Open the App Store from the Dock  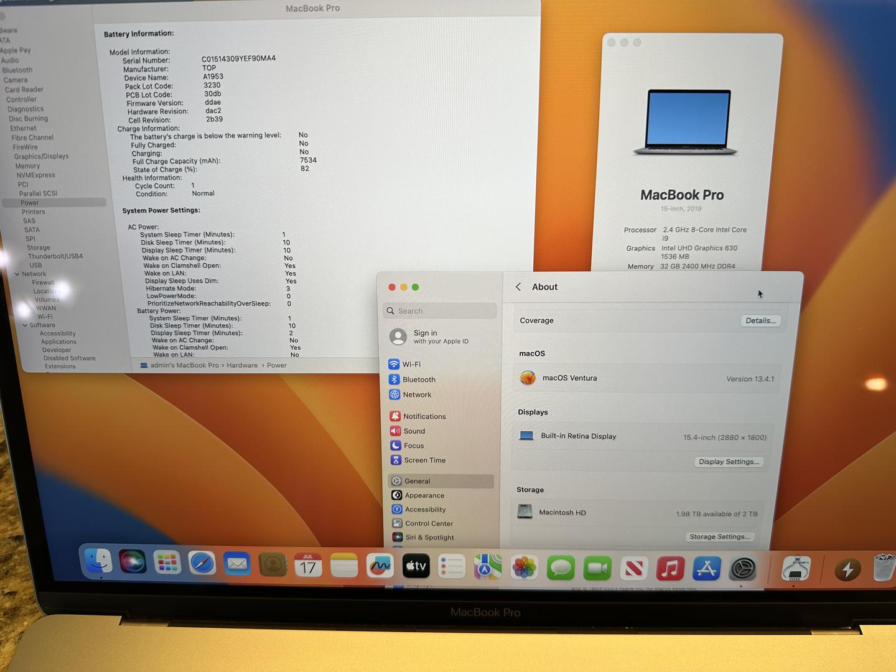click(706, 569)
